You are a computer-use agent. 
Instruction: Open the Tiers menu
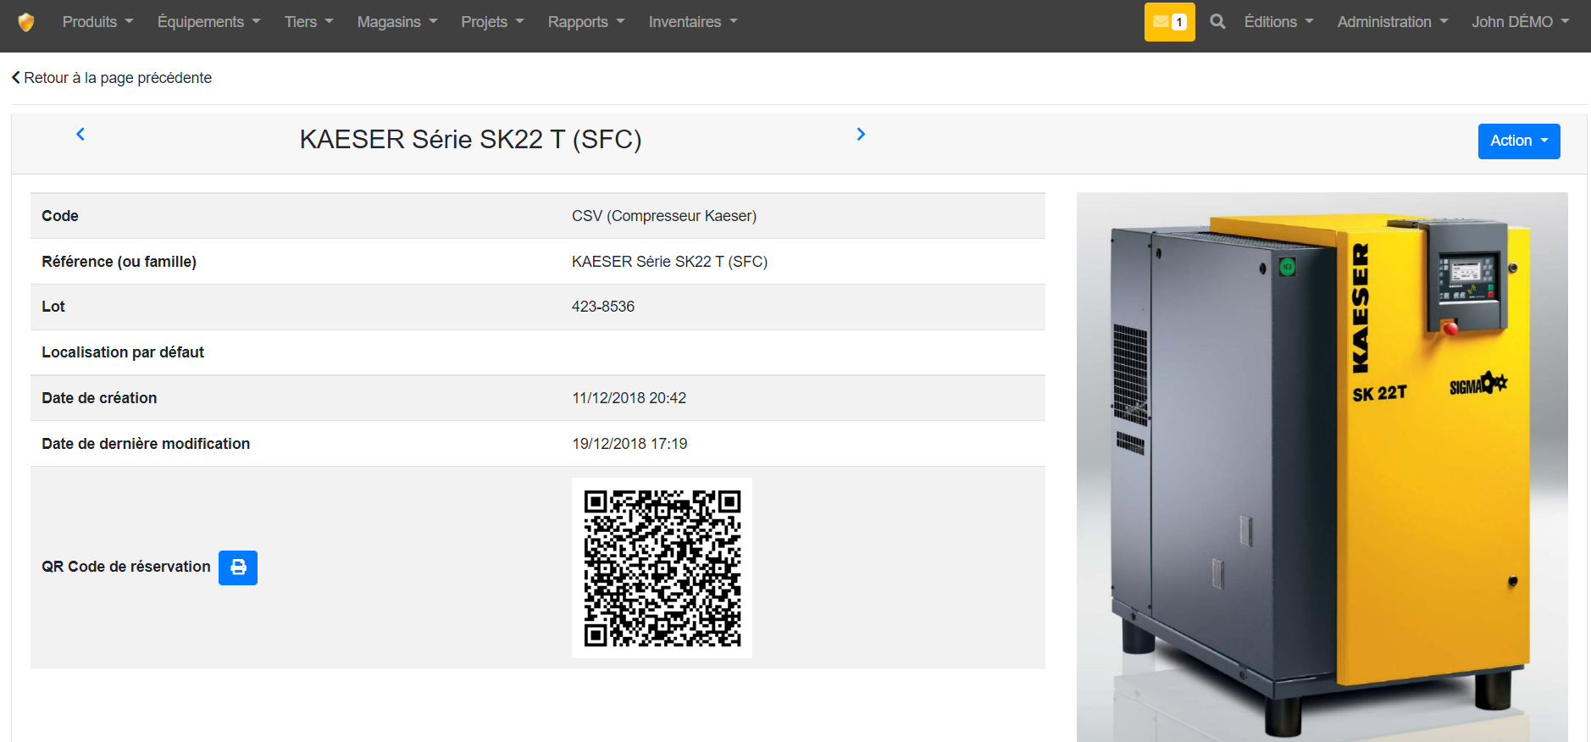pyautogui.click(x=308, y=22)
